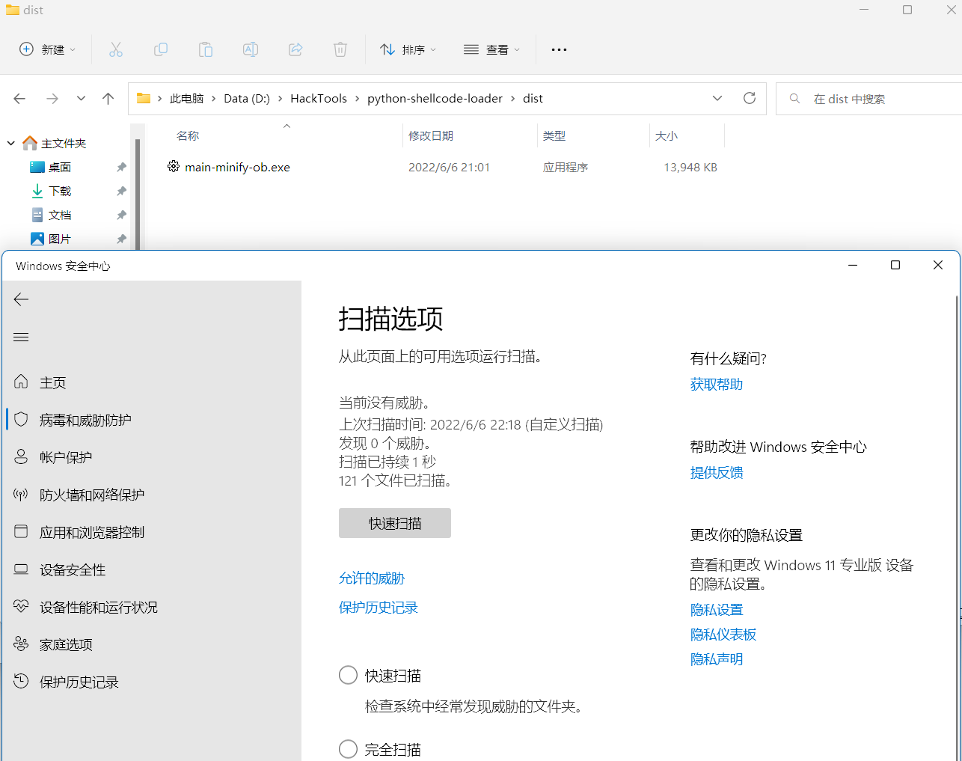Open the 保护历史记录 link under scan button
This screenshot has width=962, height=761.
pos(379,608)
